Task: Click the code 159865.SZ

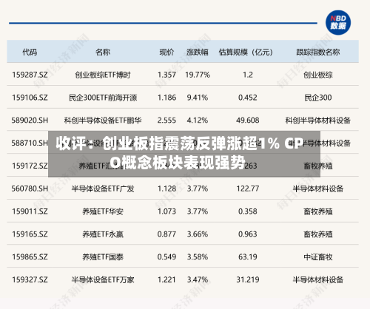Action: coord(30,257)
